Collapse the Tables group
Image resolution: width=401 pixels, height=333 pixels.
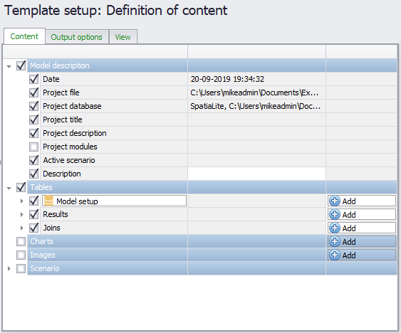(9, 189)
